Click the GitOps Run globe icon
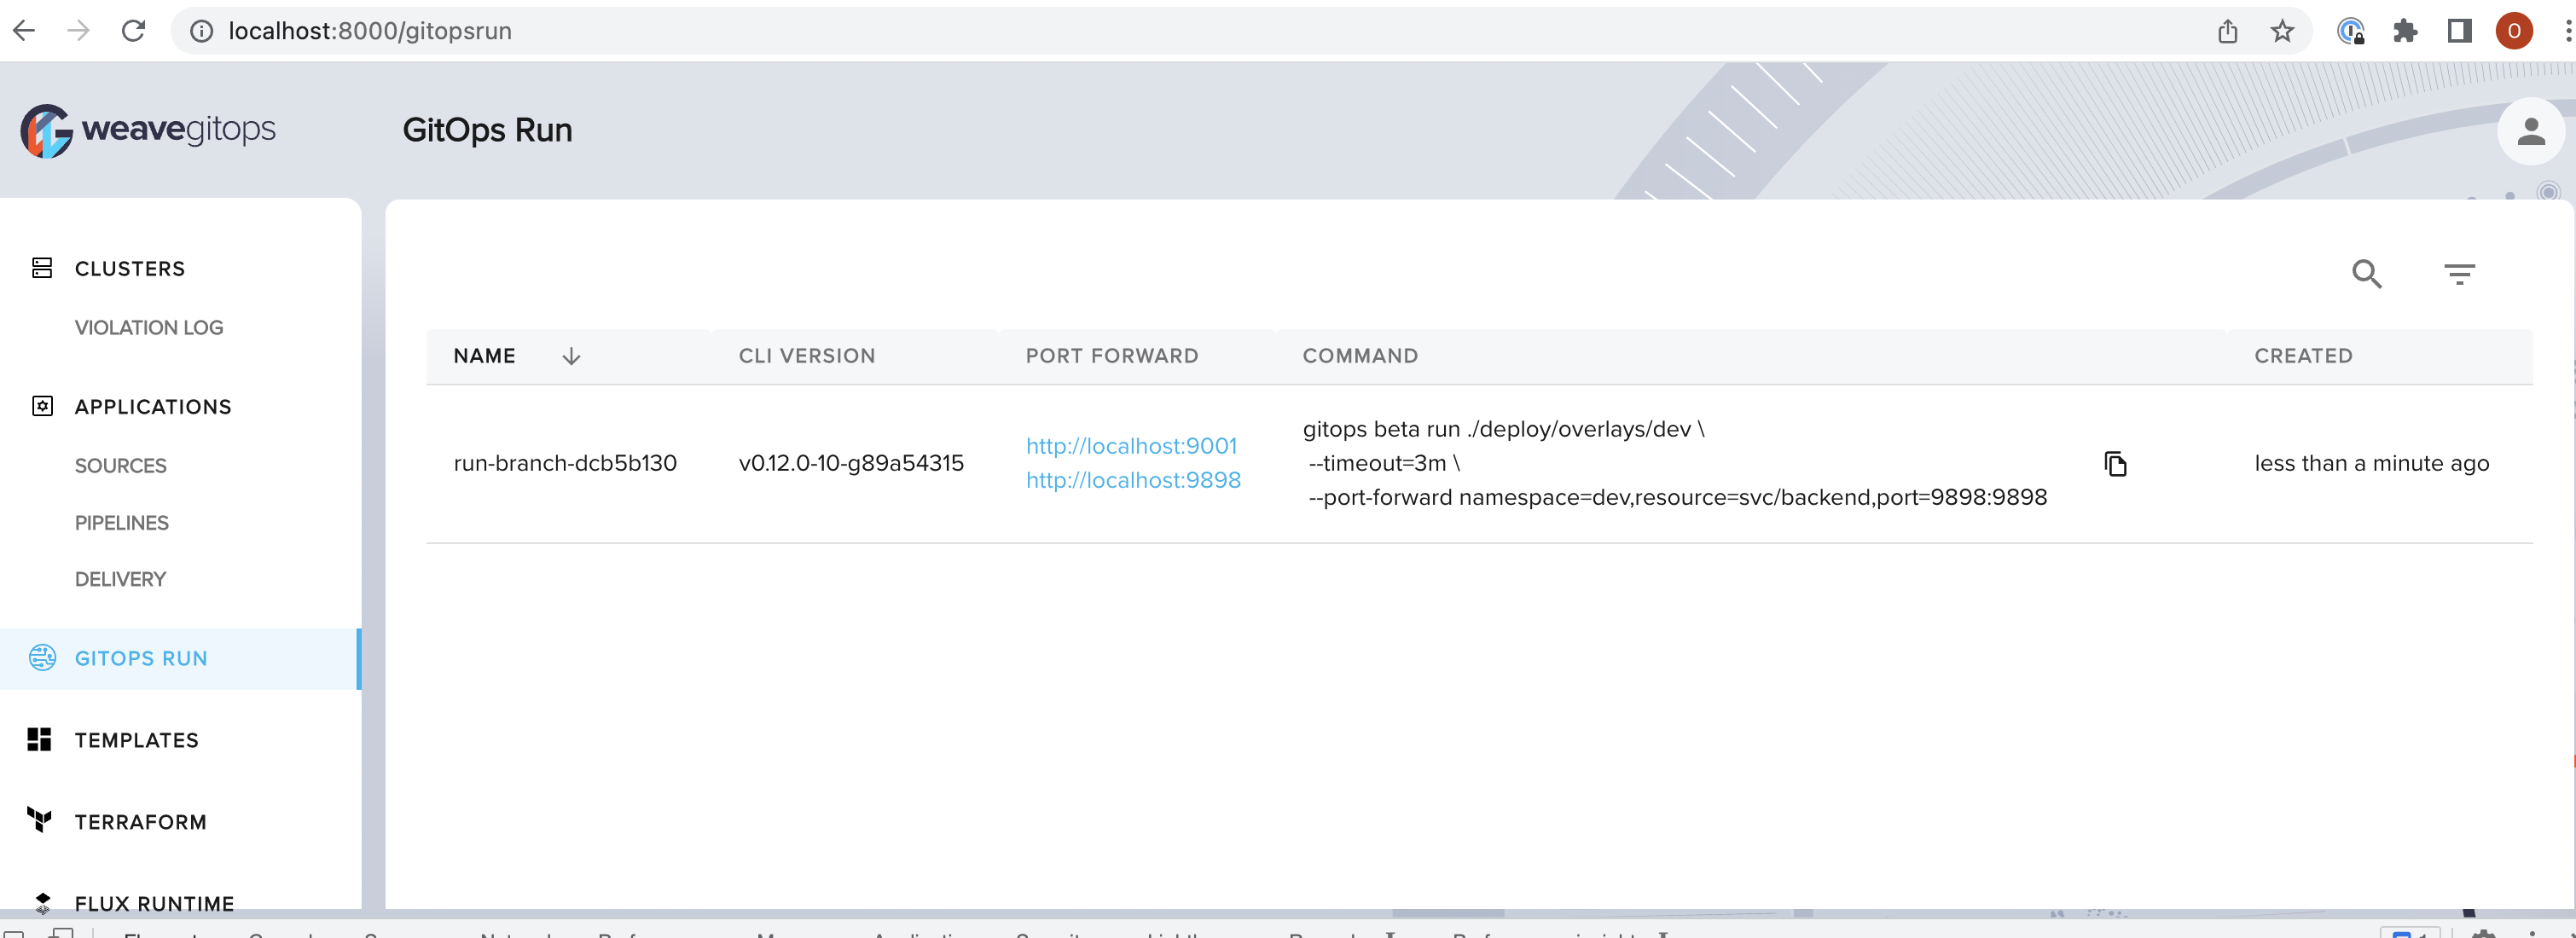Image resolution: width=2576 pixels, height=938 pixels. [x=42, y=657]
